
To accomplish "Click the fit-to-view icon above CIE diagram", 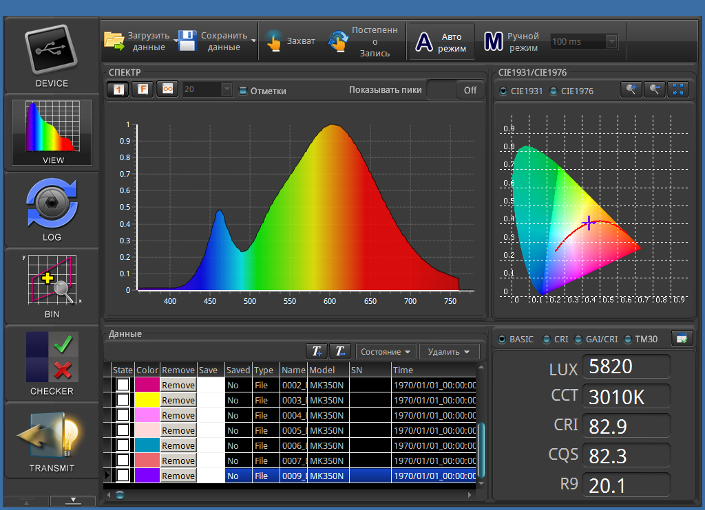I will pos(679,90).
